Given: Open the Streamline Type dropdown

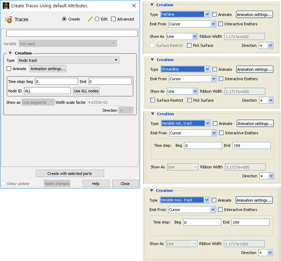Looking at the screenshot, I should [x=185, y=69].
